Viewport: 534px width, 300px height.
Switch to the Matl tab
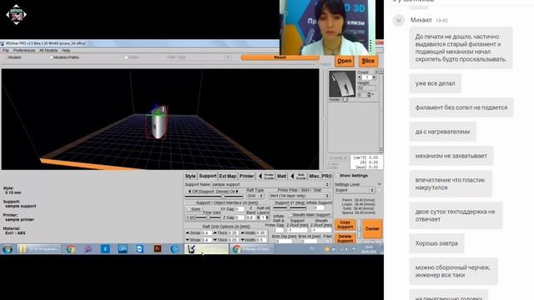point(281,176)
